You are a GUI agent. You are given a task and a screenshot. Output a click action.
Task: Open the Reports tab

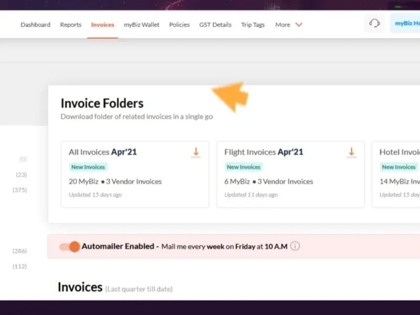[70, 25]
